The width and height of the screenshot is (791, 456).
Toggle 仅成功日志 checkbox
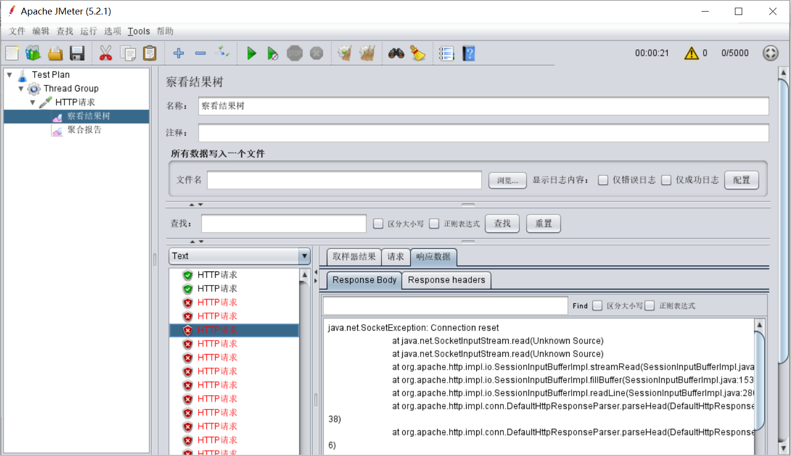point(666,180)
